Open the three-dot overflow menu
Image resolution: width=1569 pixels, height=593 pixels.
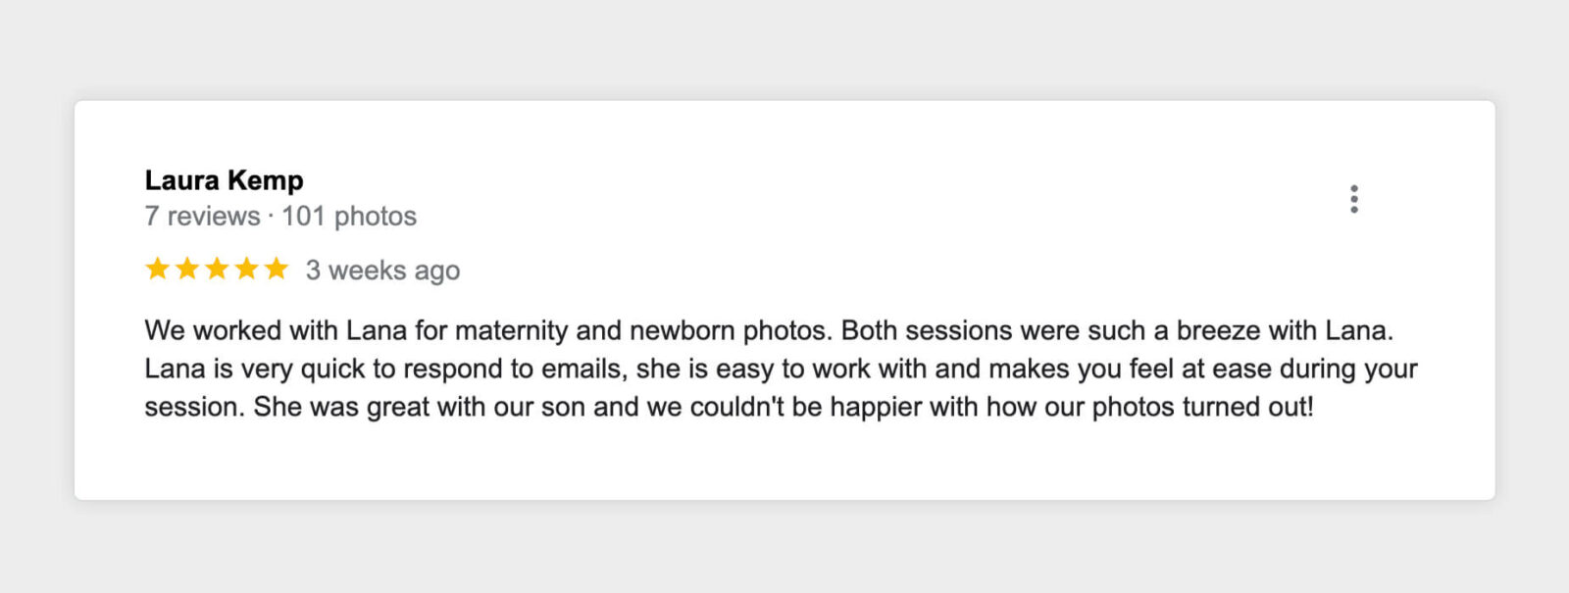(1354, 199)
